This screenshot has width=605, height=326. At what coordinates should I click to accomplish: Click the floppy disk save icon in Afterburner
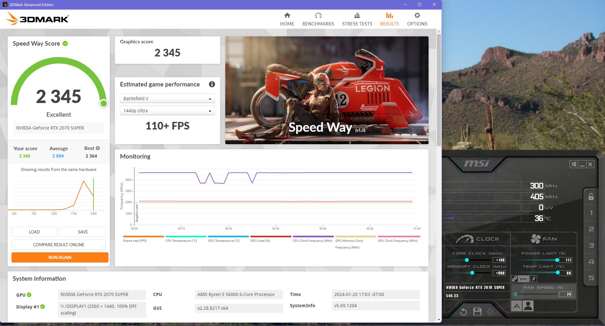point(477,312)
